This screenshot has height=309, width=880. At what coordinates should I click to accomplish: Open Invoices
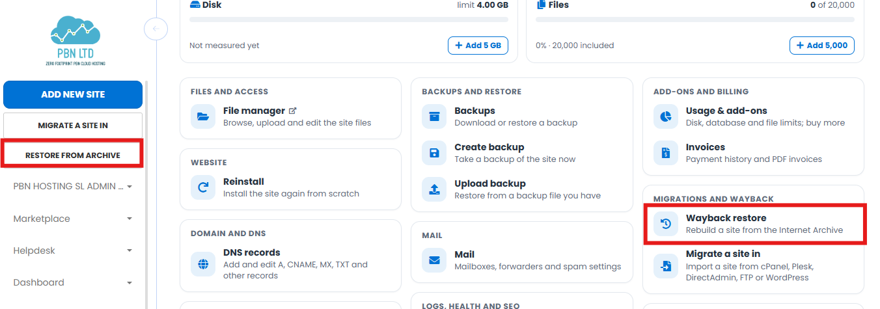coord(705,147)
